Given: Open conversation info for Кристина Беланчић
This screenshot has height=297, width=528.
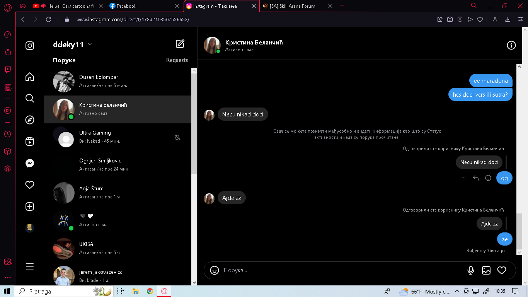Looking at the screenshot, I should [511, 46].
